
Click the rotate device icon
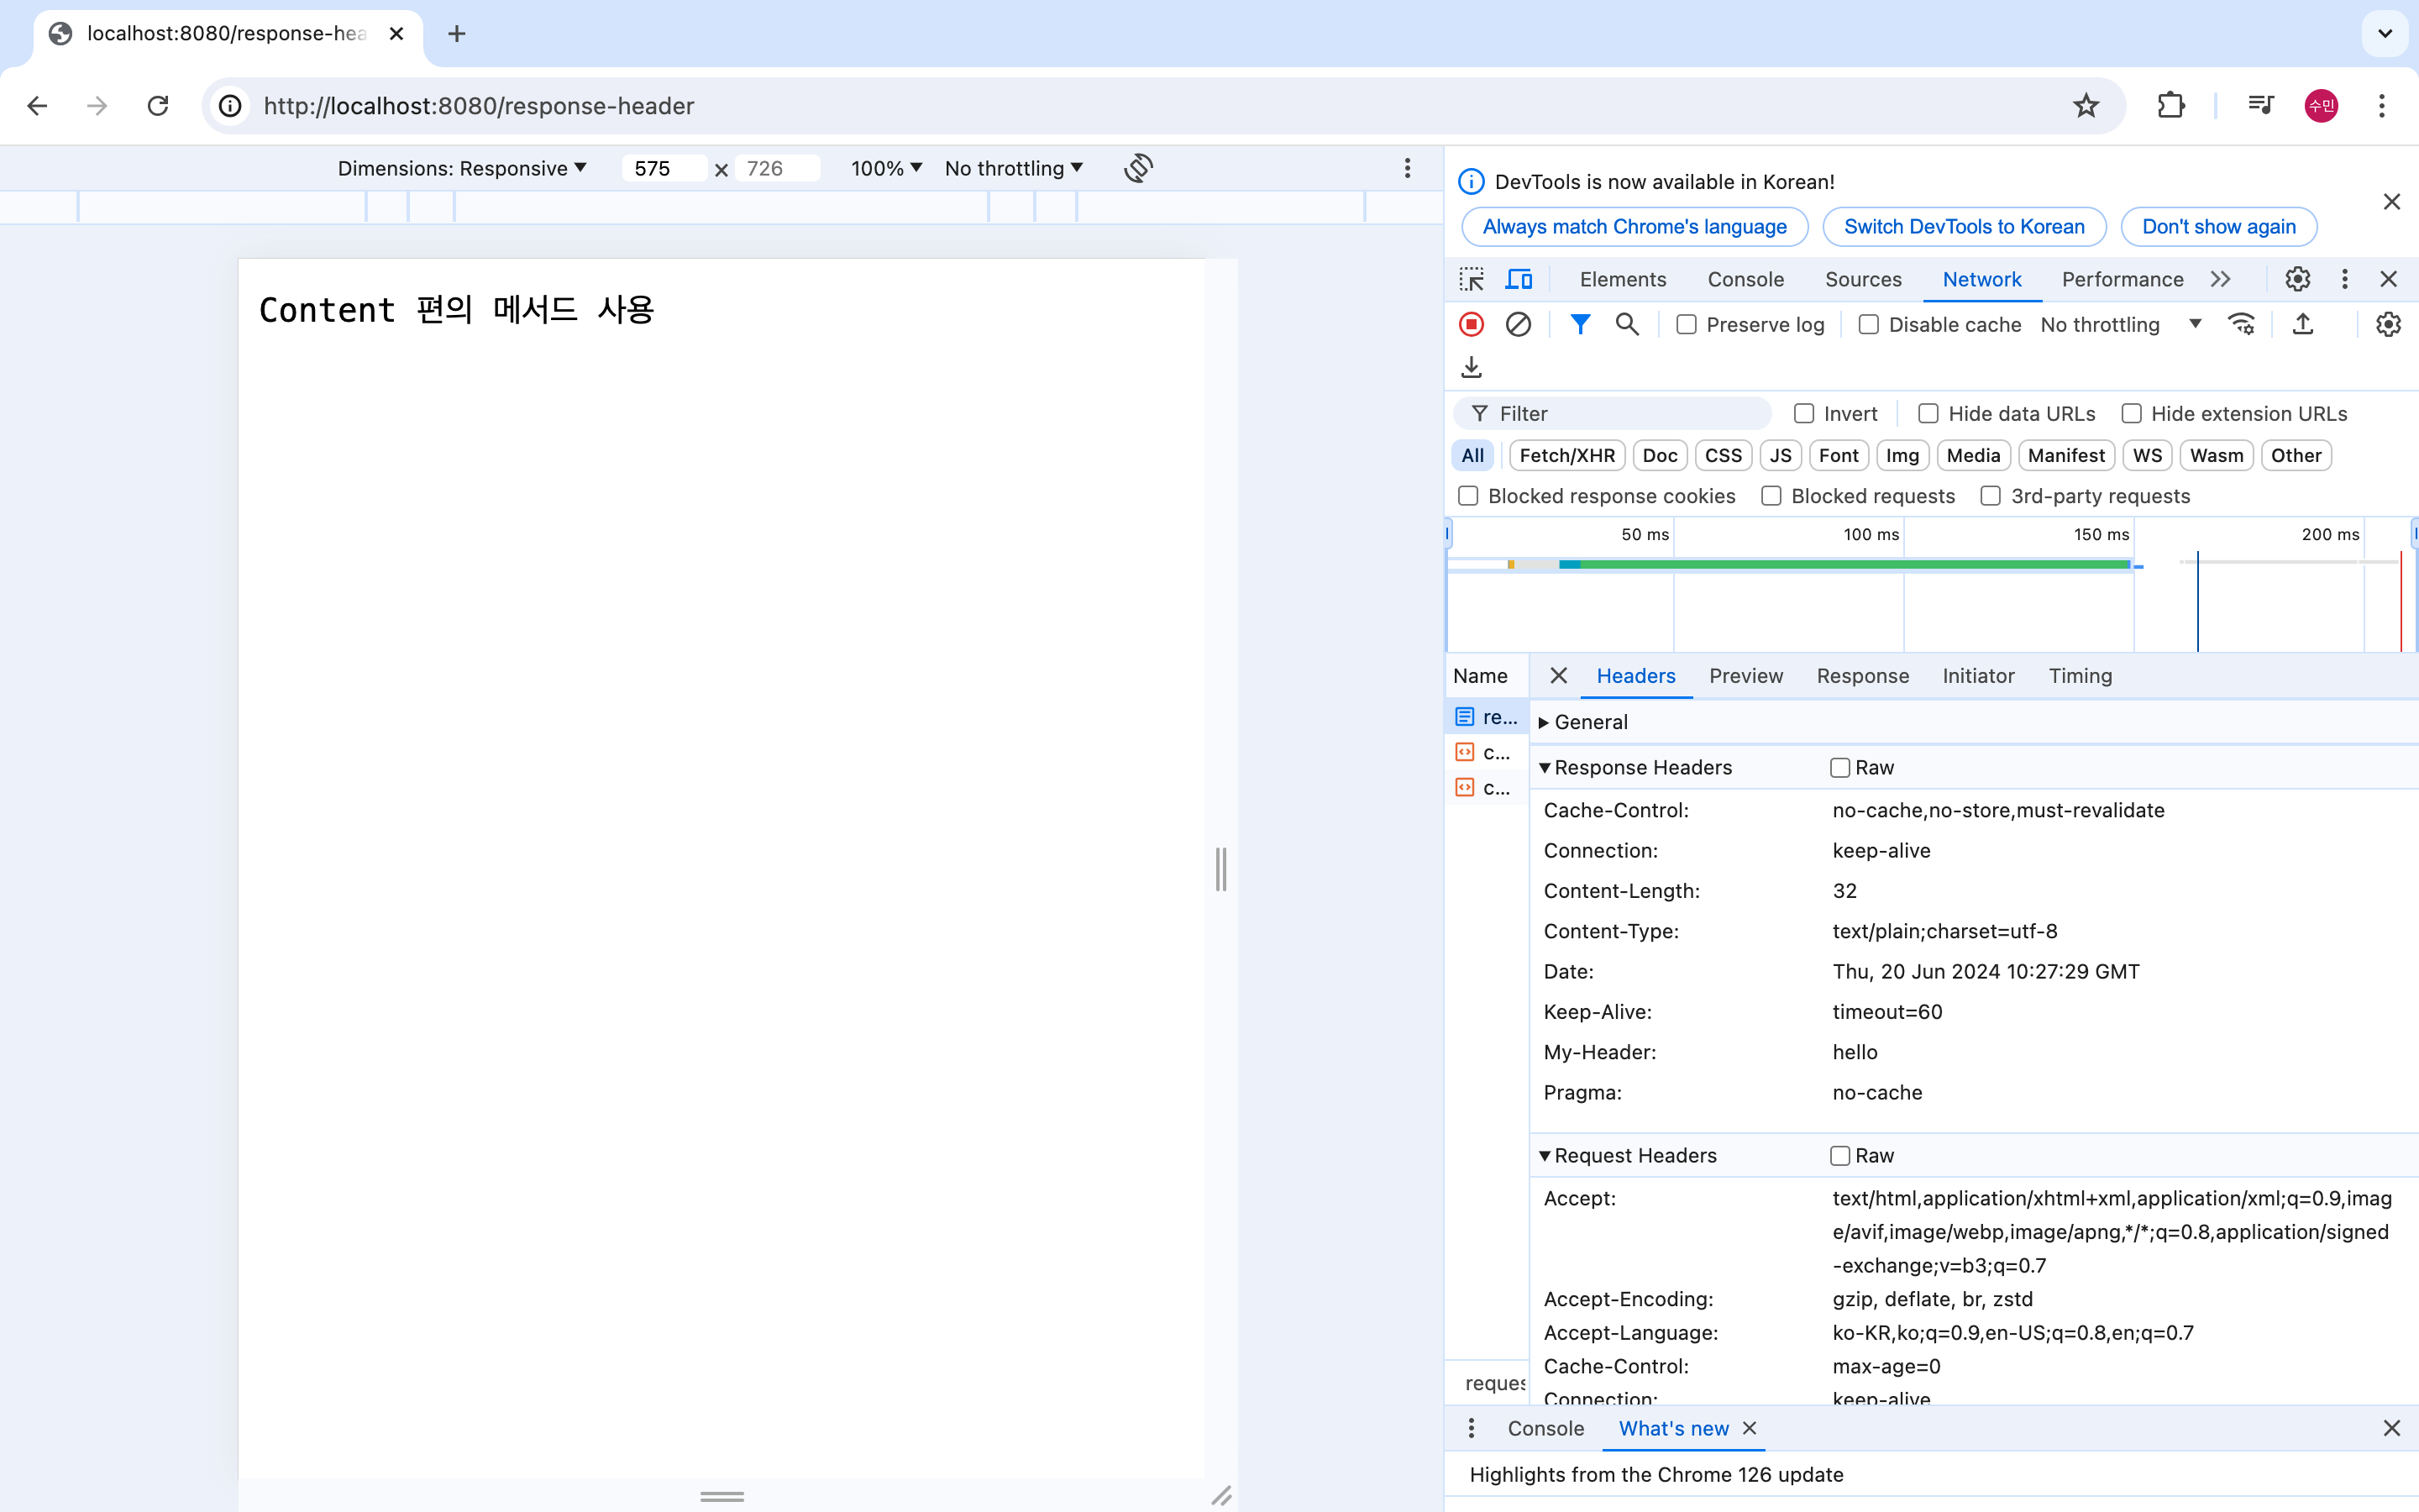pos(1139,168)
